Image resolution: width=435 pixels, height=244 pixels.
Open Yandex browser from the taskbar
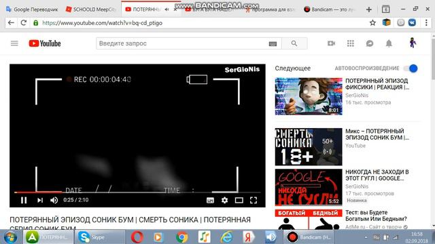pyautogui.click(x=249, y=237)
